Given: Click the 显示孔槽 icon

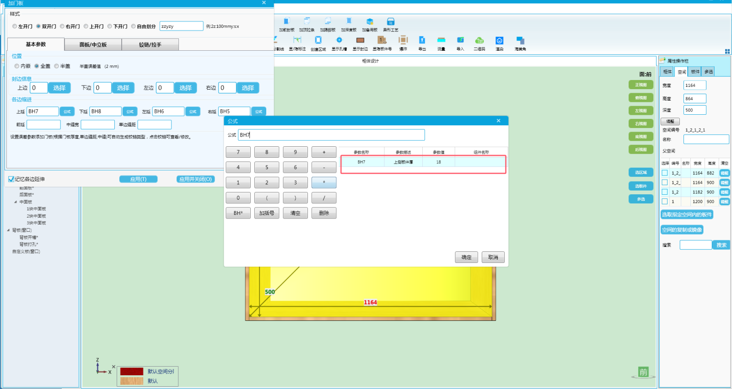Looking at the screenshot, I should point(339,44).
